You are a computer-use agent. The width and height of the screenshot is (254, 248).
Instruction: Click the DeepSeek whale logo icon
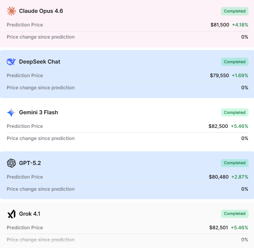click(x=11, y=62)
